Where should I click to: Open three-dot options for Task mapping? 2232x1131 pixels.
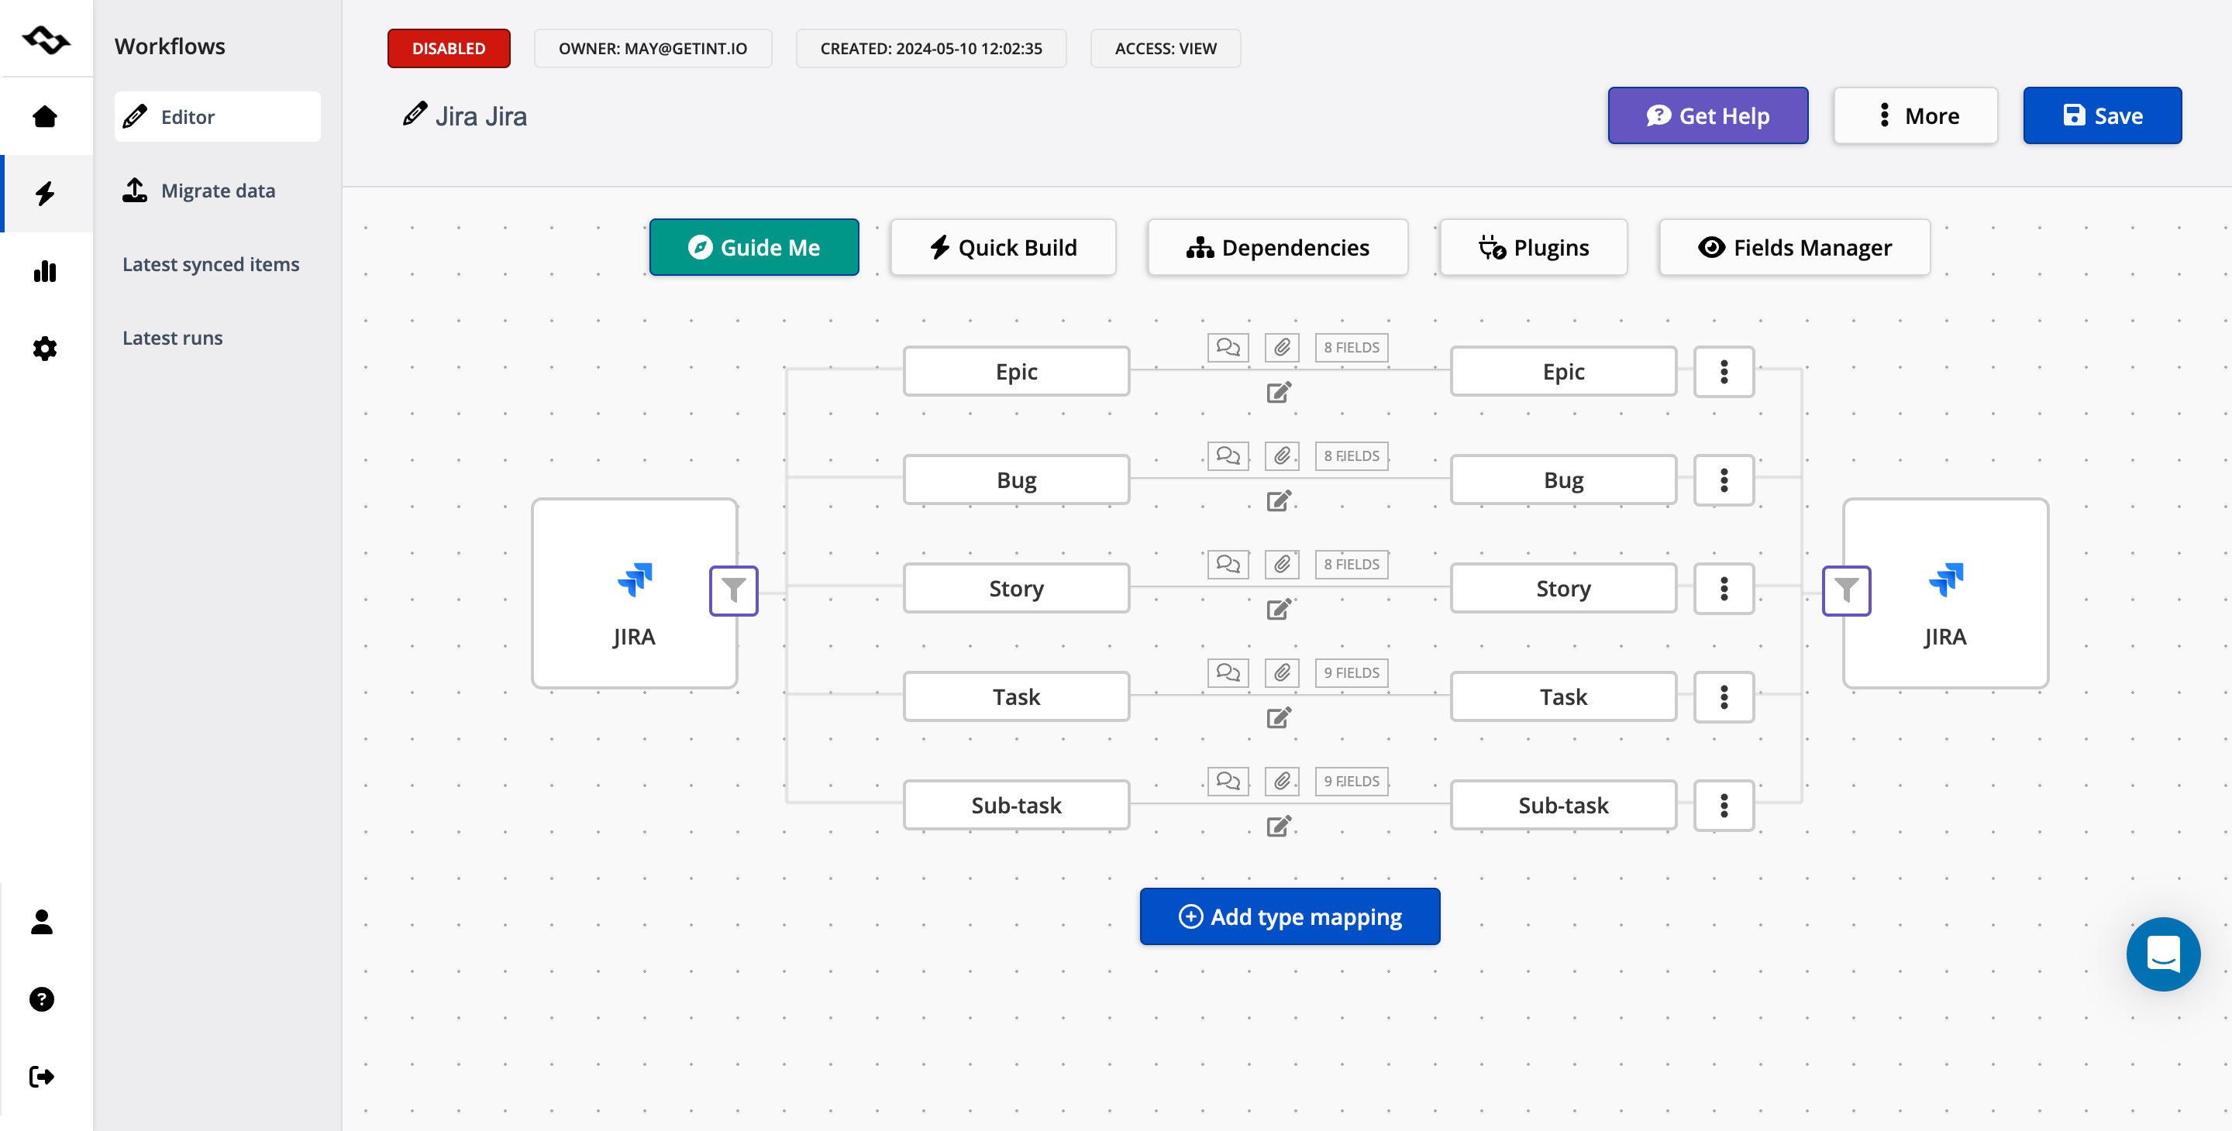[x=1724, y=697]
